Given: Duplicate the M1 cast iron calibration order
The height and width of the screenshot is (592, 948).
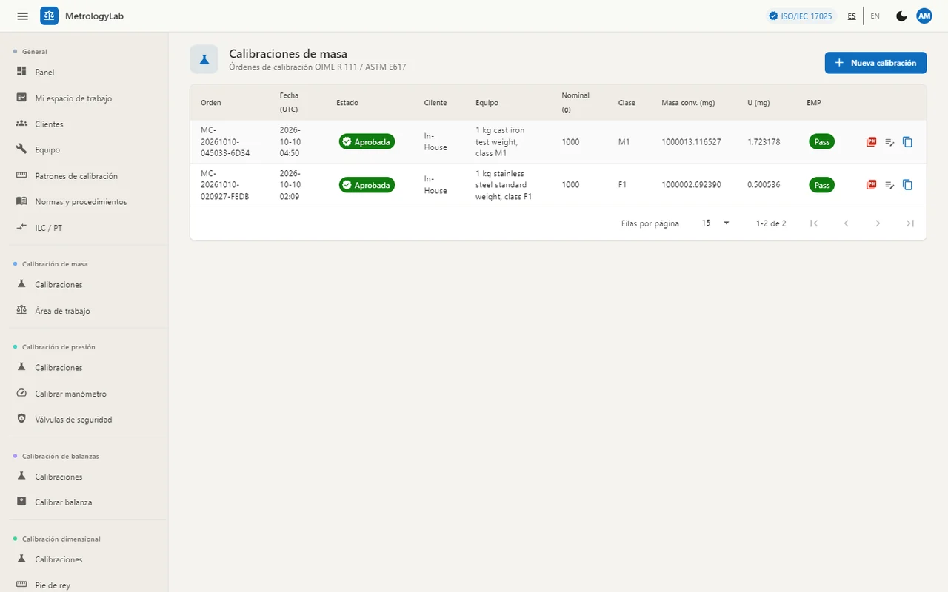Looking at the screenshot, I should [x=908, y=142].
